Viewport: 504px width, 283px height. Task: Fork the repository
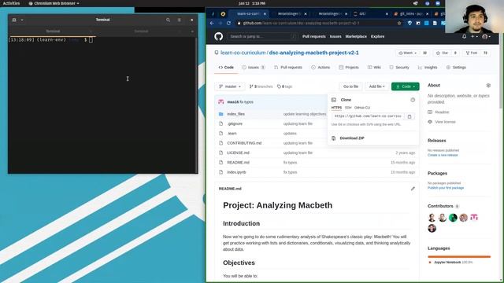tap(472, 53)
